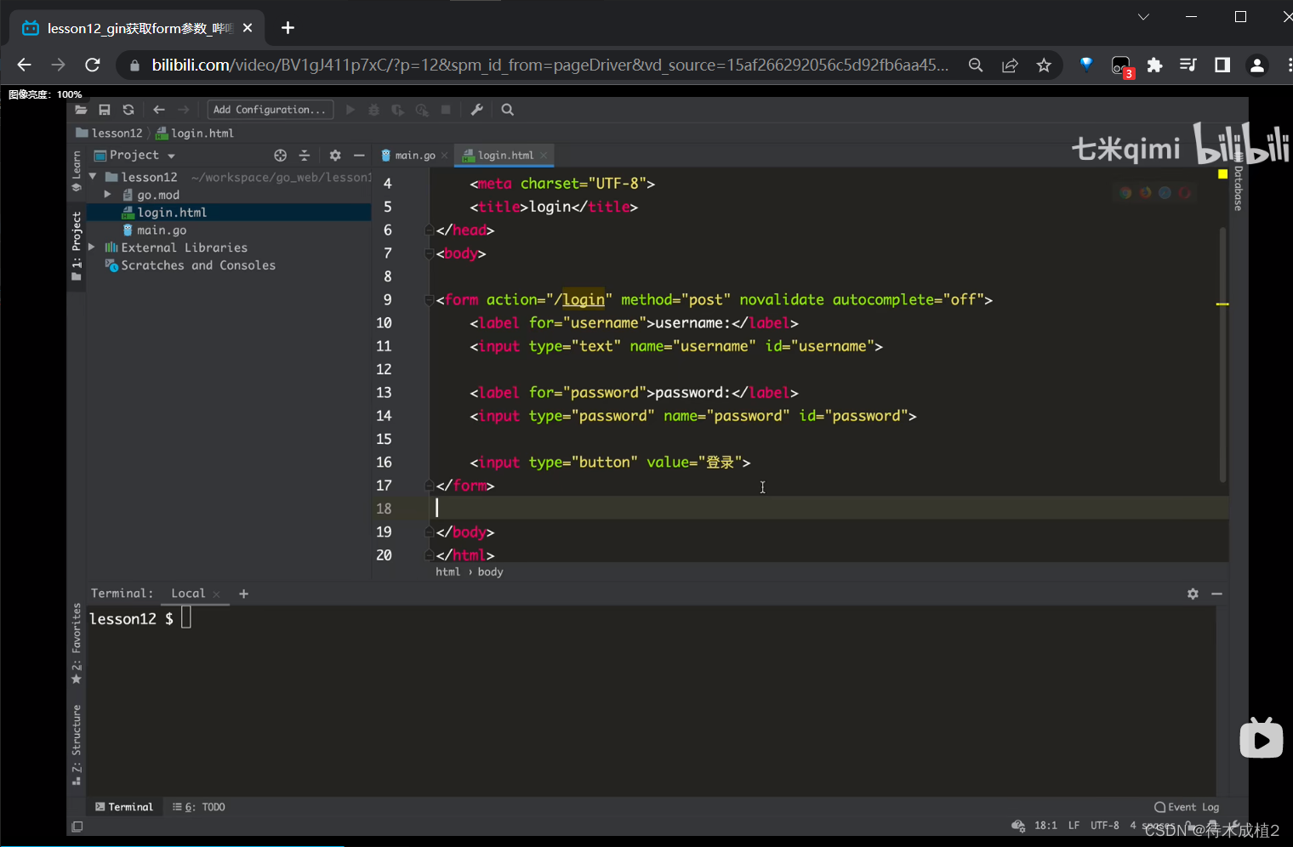This screenshot has width=1293, height=847.
Task: Expand the External Libraries tree node
Action: click(x=92, y=247)
